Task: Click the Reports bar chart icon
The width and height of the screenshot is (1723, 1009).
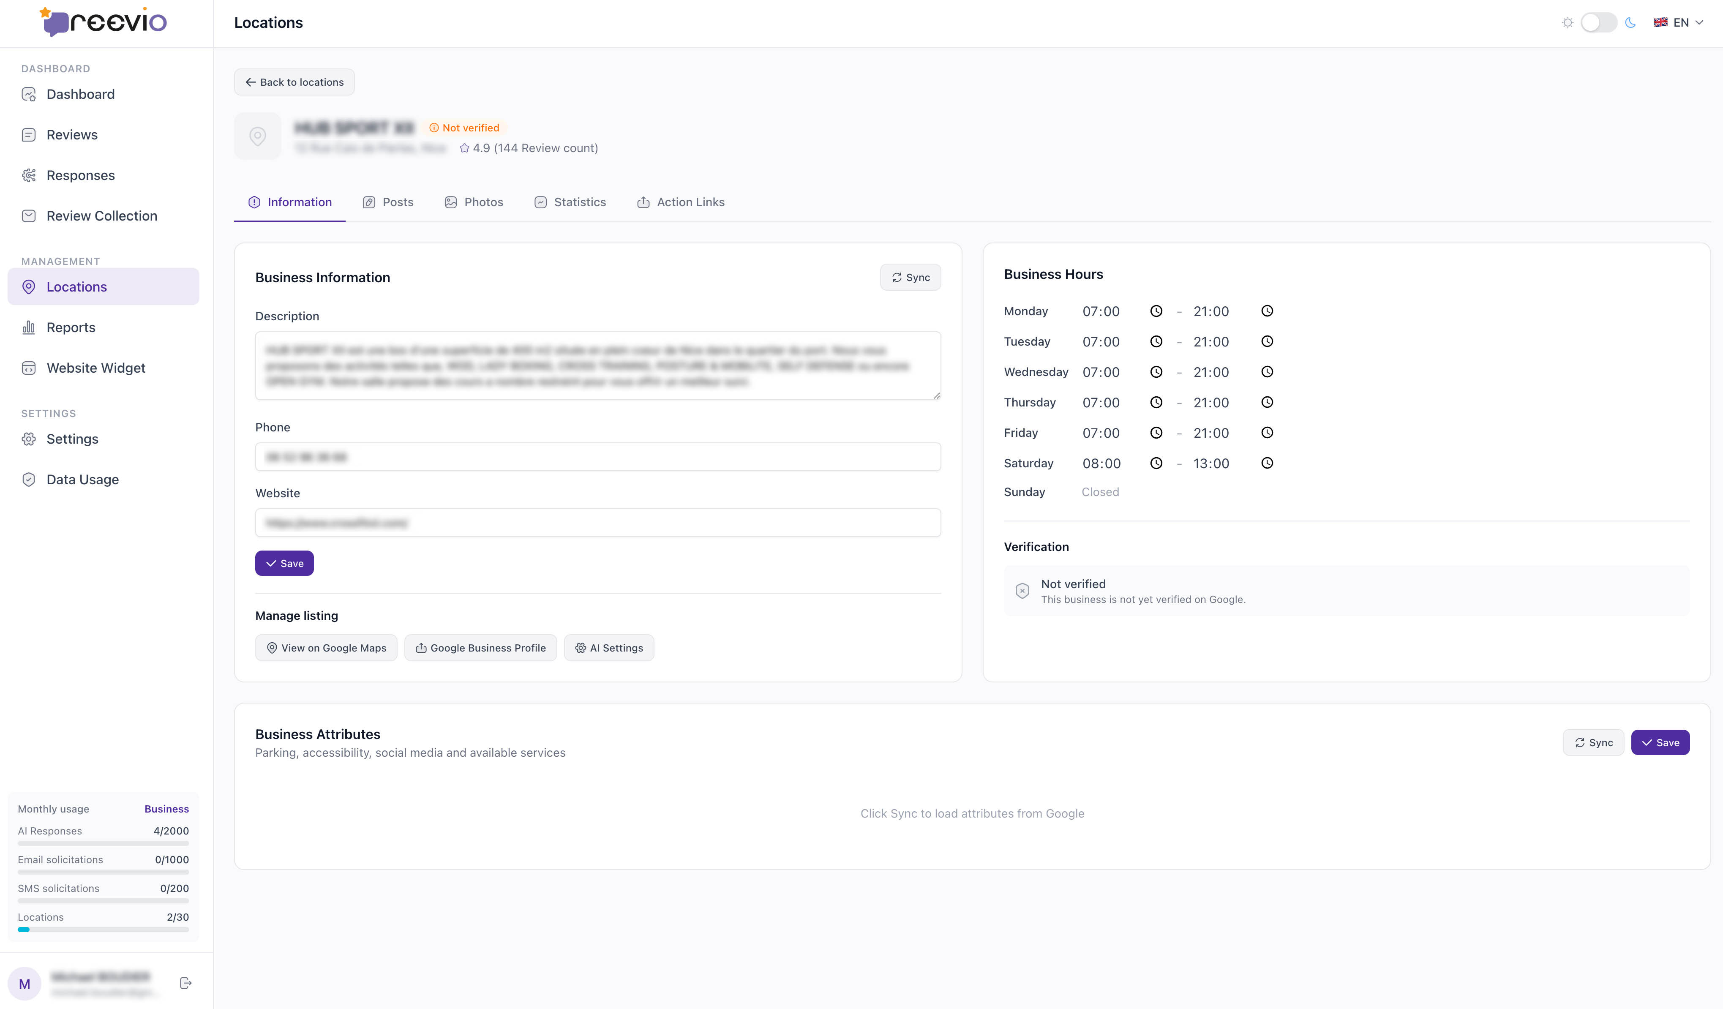Action: coord(29,327)
